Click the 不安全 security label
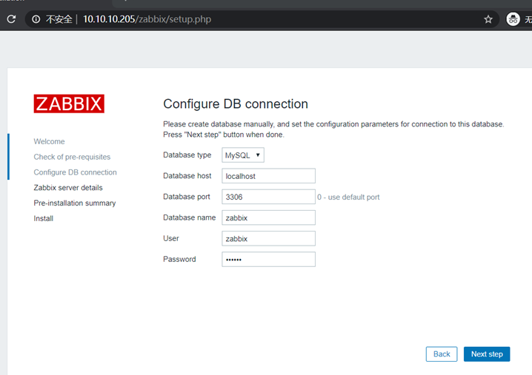The image size is (532, 375). click(59, 19)
